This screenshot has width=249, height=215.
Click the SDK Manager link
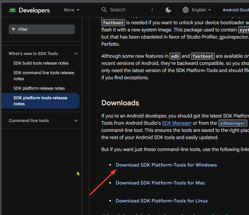pyautogui.click(x=177, y=123)
